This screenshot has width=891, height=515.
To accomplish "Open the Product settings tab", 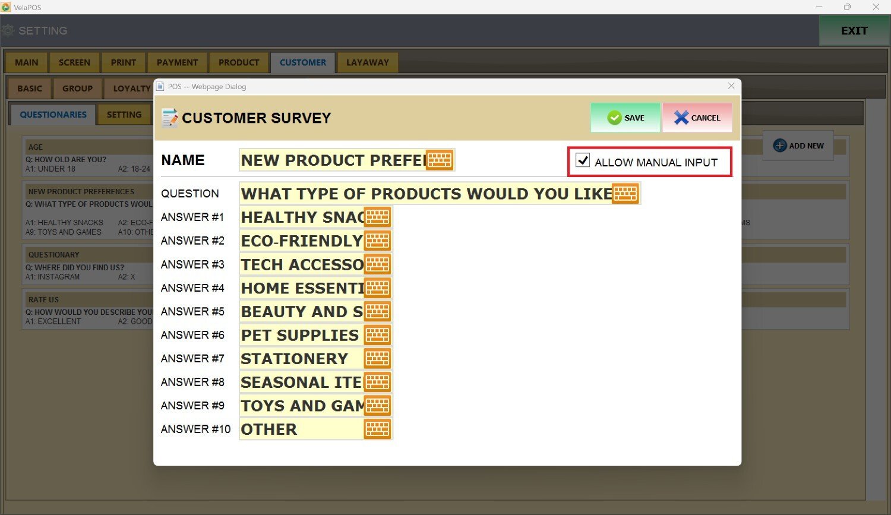I will coord(239,62).
